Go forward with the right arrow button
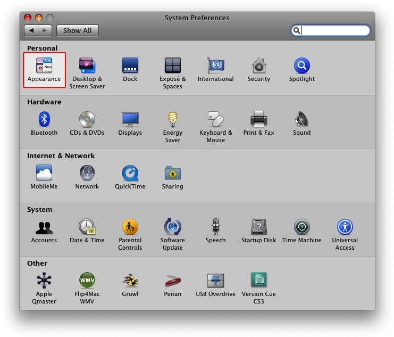 click(45, 30)
